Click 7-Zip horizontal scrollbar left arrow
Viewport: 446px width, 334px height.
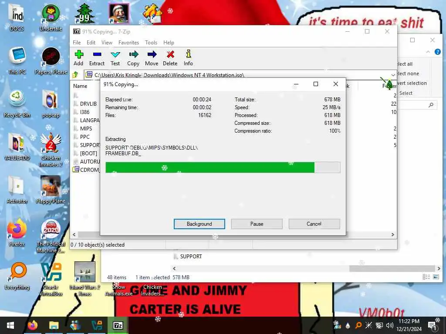pos(74,234)
